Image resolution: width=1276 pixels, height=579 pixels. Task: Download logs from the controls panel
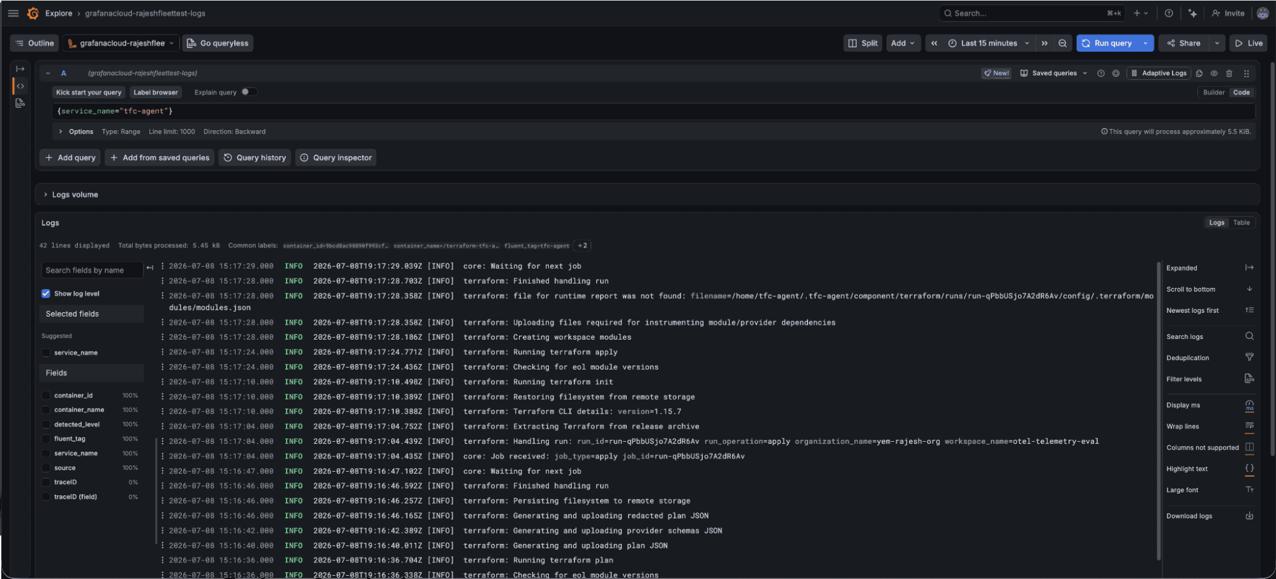[1249, 516]
